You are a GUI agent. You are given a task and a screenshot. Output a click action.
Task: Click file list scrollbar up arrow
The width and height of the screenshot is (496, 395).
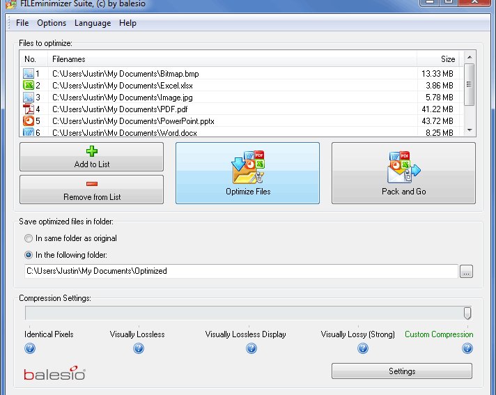470,57
